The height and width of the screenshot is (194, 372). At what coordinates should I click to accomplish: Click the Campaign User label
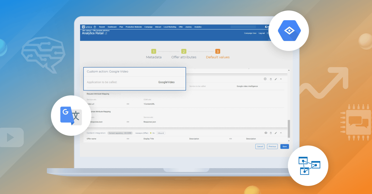point(250,33)
